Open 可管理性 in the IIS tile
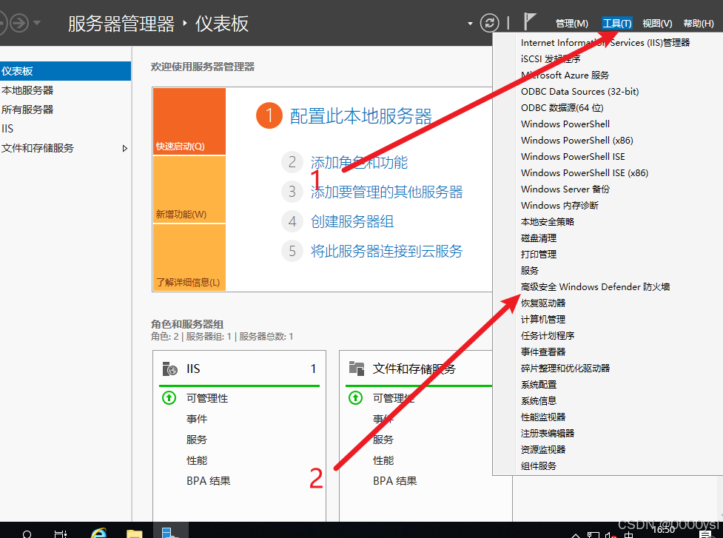 207,398
